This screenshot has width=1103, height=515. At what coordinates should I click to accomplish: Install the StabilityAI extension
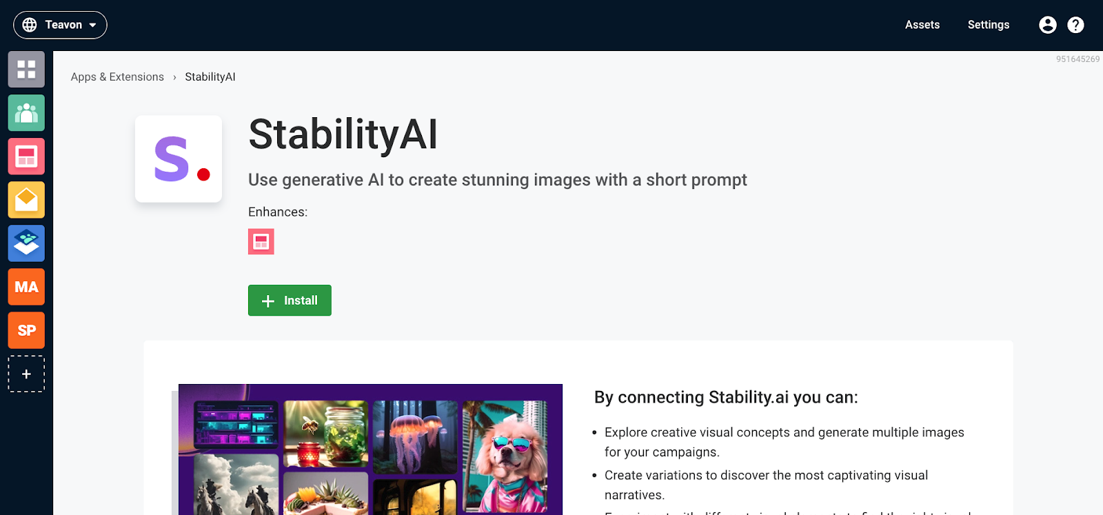[290, 301]
